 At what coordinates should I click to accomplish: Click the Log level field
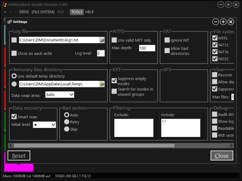(x=101, y=53)
